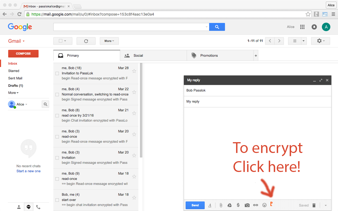Show search options dropdown arrow

click(x=206, y=27)
